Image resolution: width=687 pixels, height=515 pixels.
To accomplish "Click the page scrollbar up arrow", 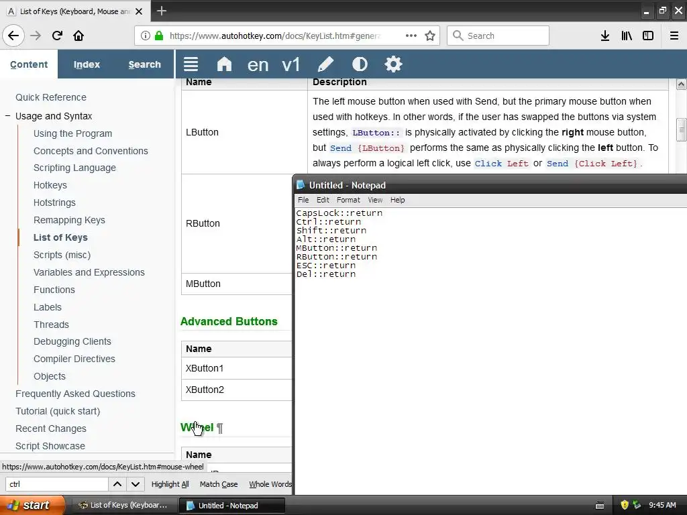I will tap(681, 84).
